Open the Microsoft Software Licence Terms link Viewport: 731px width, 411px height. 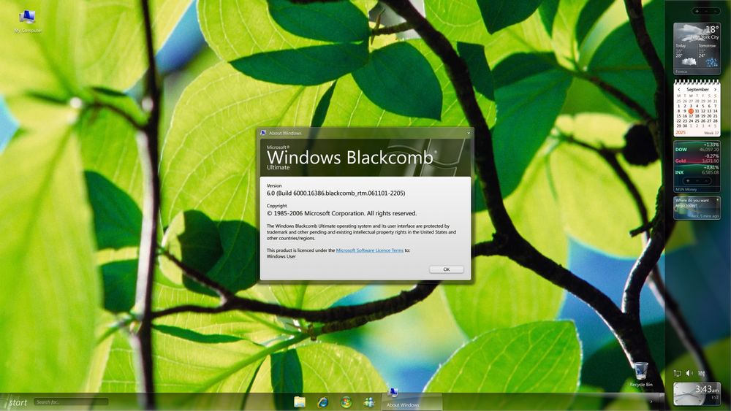coord(370,250)
